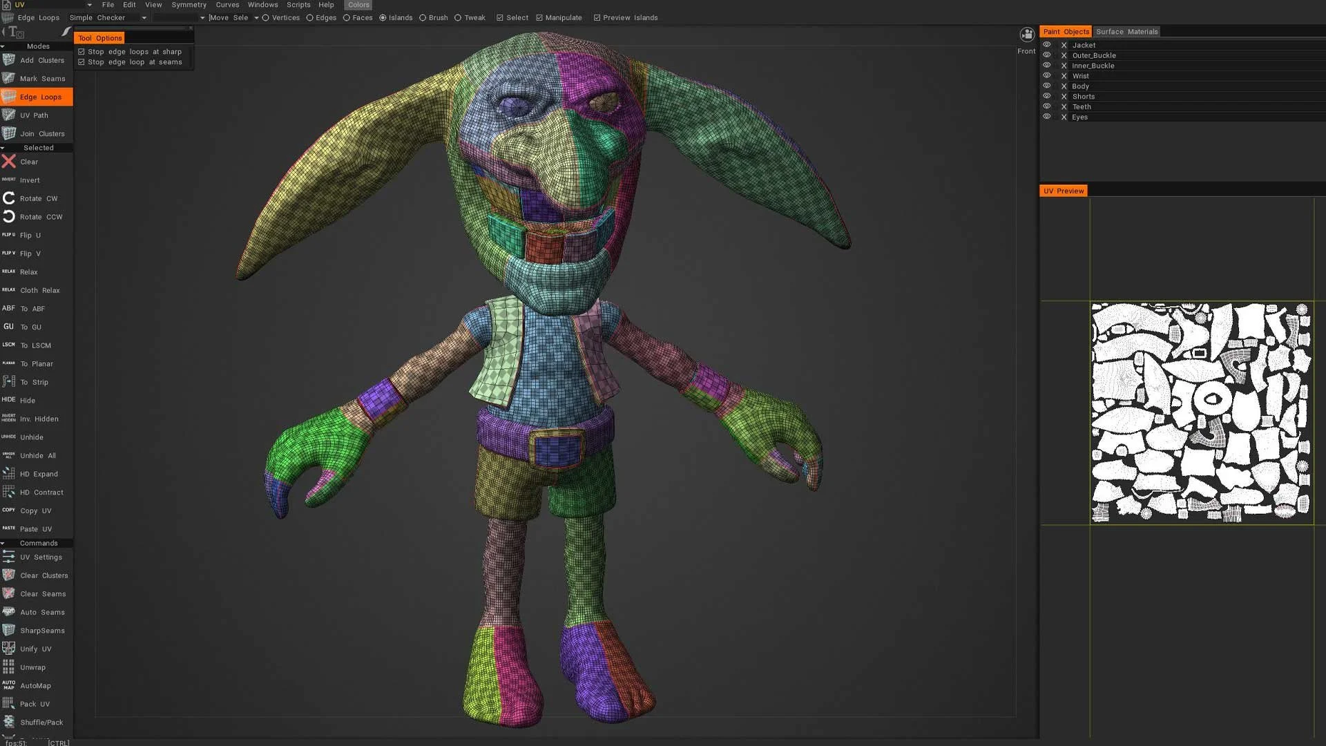Click the Colors button
1326x746 pixels.
click(x=358, y=5)
